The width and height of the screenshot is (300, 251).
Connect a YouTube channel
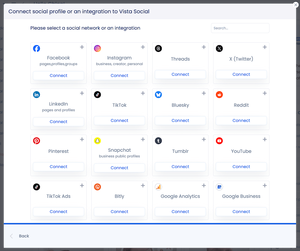[x=241, y=167]
